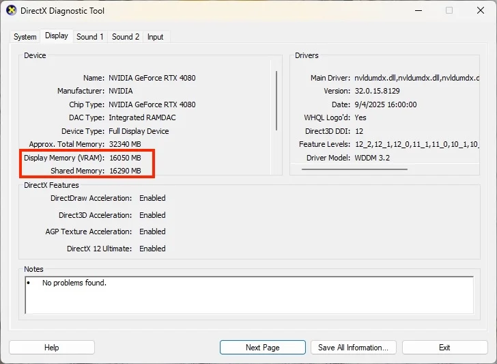This screenshot has height=364, width=497.
Task: Click the Device panel vertical scrollbar
Action: click(x=276, y=99)
